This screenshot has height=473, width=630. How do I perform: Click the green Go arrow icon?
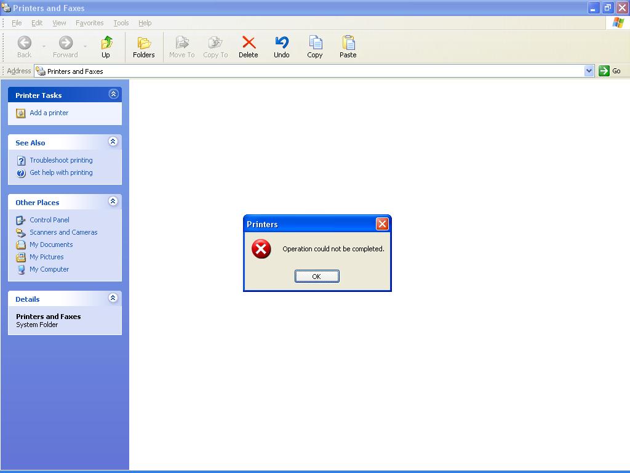tap(605, 70)
